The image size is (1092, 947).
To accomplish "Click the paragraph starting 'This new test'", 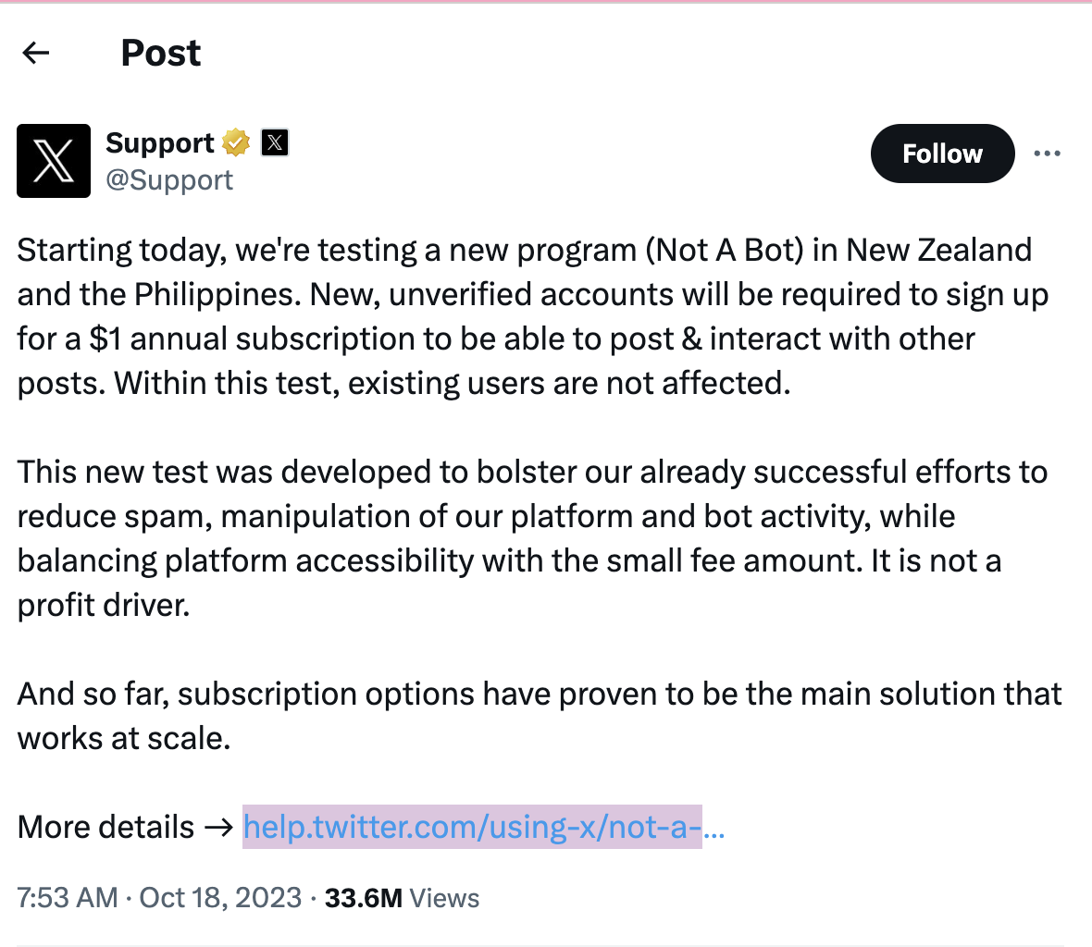I will point(533,538).
